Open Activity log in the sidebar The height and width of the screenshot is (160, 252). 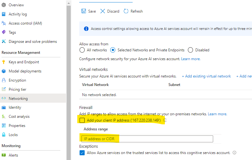[x=18, y=14]
